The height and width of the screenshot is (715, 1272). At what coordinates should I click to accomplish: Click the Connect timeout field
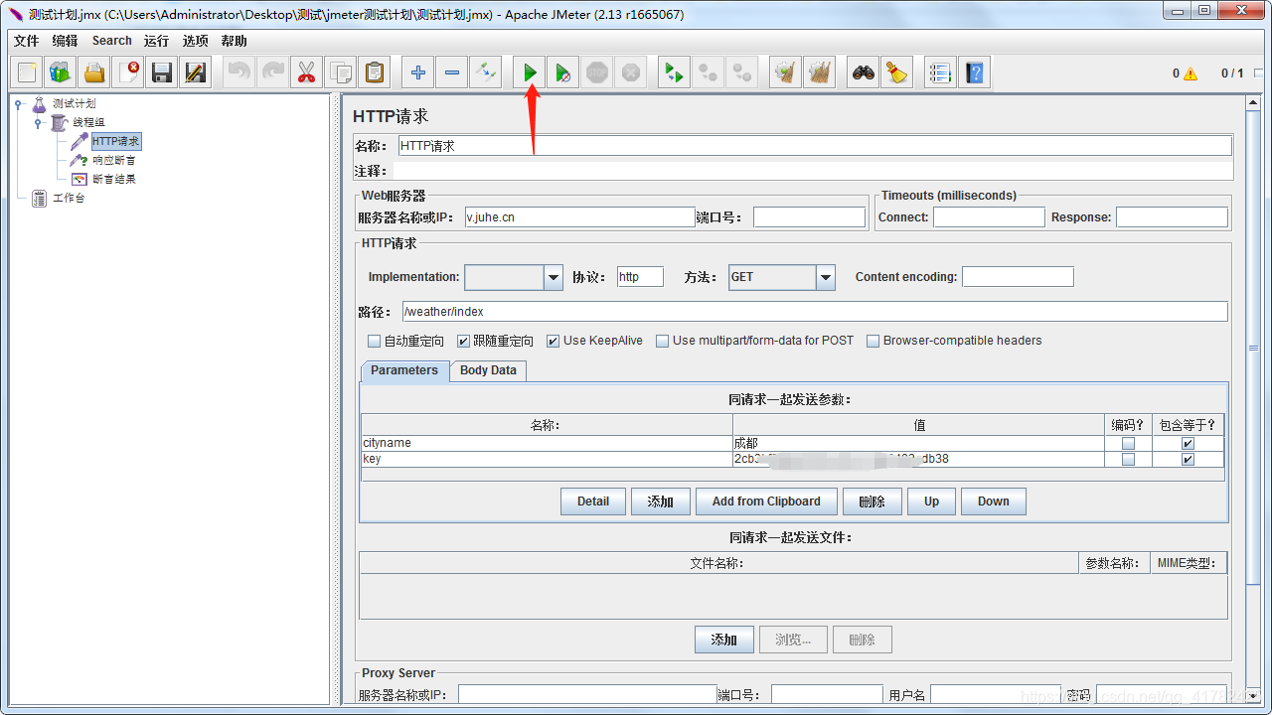(989, 217)
